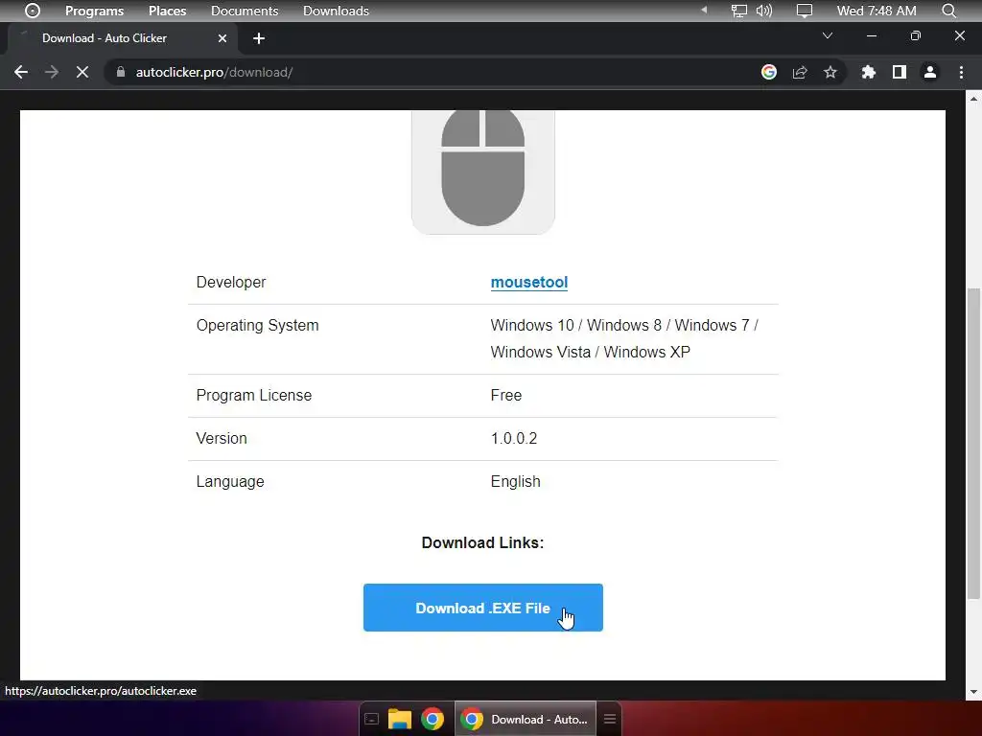The width and height of the screenshot is (982, 736).
Task: Open the clock showing Wed 7:48 AM
Action: pos(877,11)
